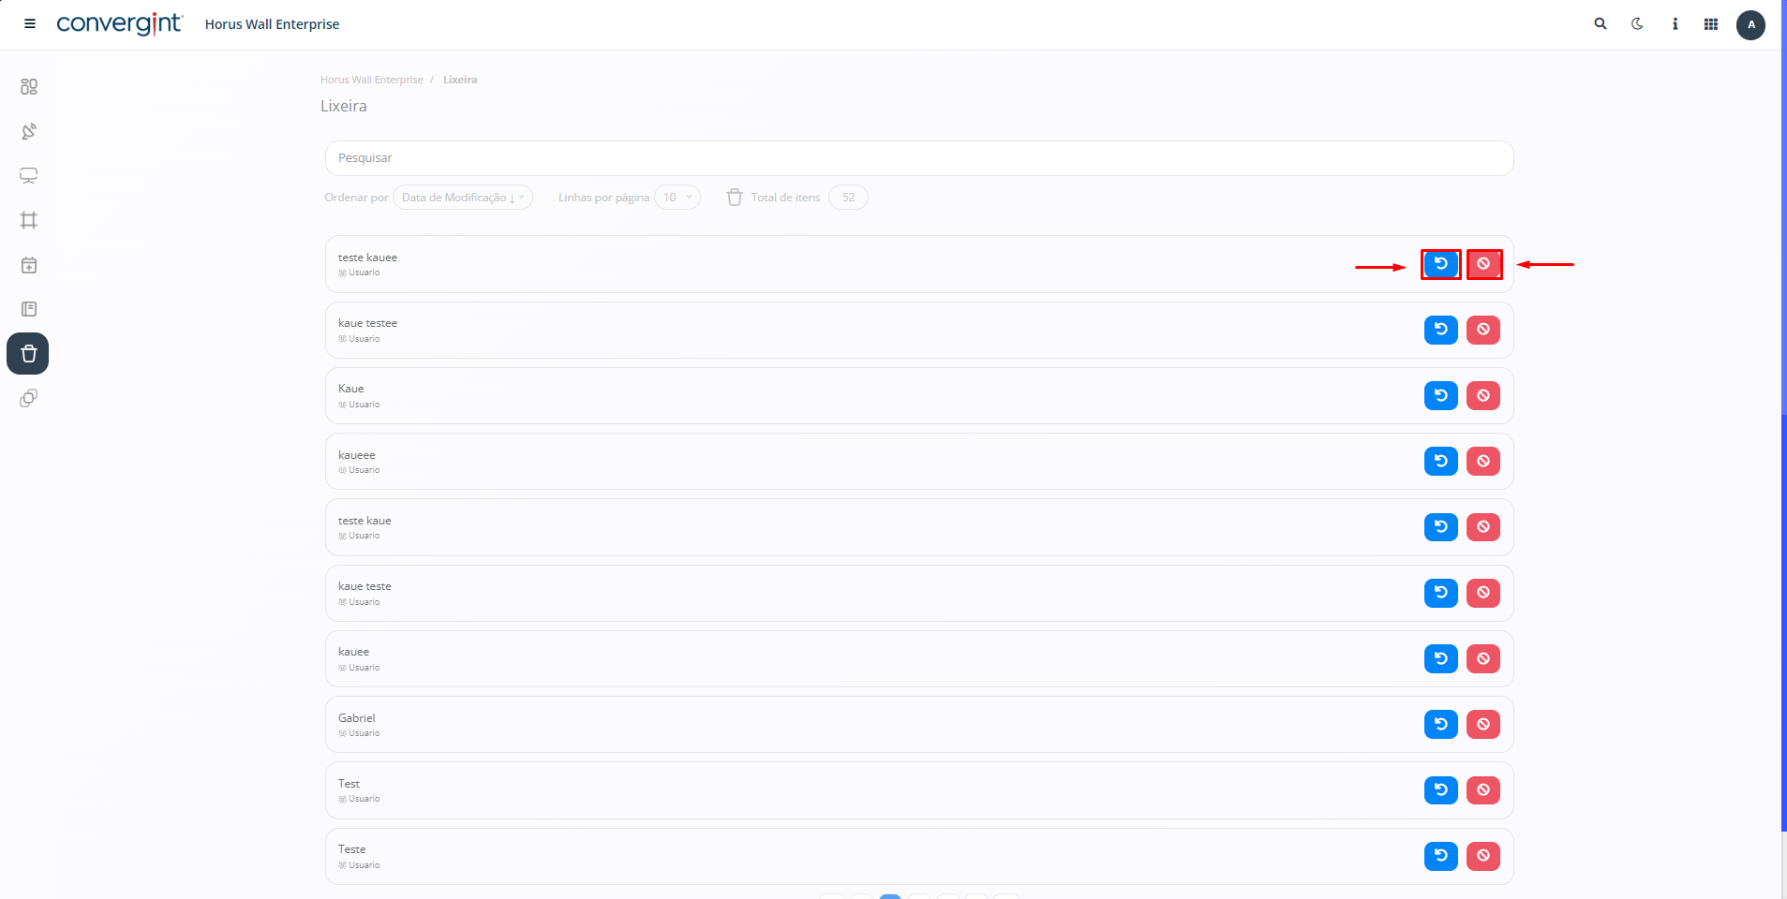Click the apps grid icon in the header
The height and width of the screenshot is (899, 1787).
(1710, 24)
